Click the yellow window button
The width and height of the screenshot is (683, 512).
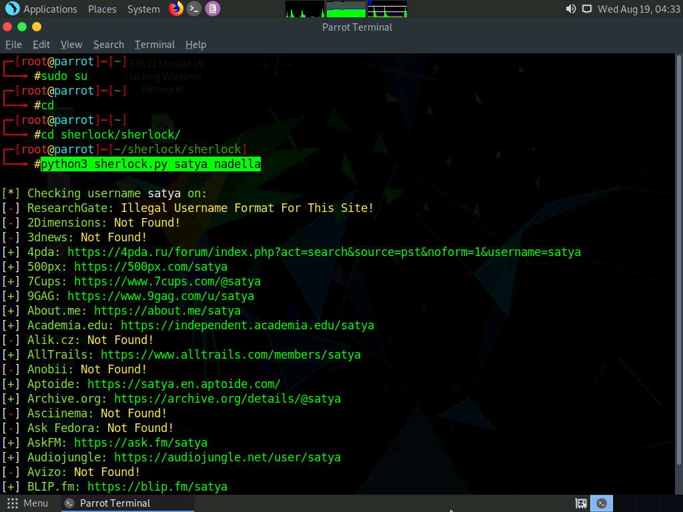(37, 27)
